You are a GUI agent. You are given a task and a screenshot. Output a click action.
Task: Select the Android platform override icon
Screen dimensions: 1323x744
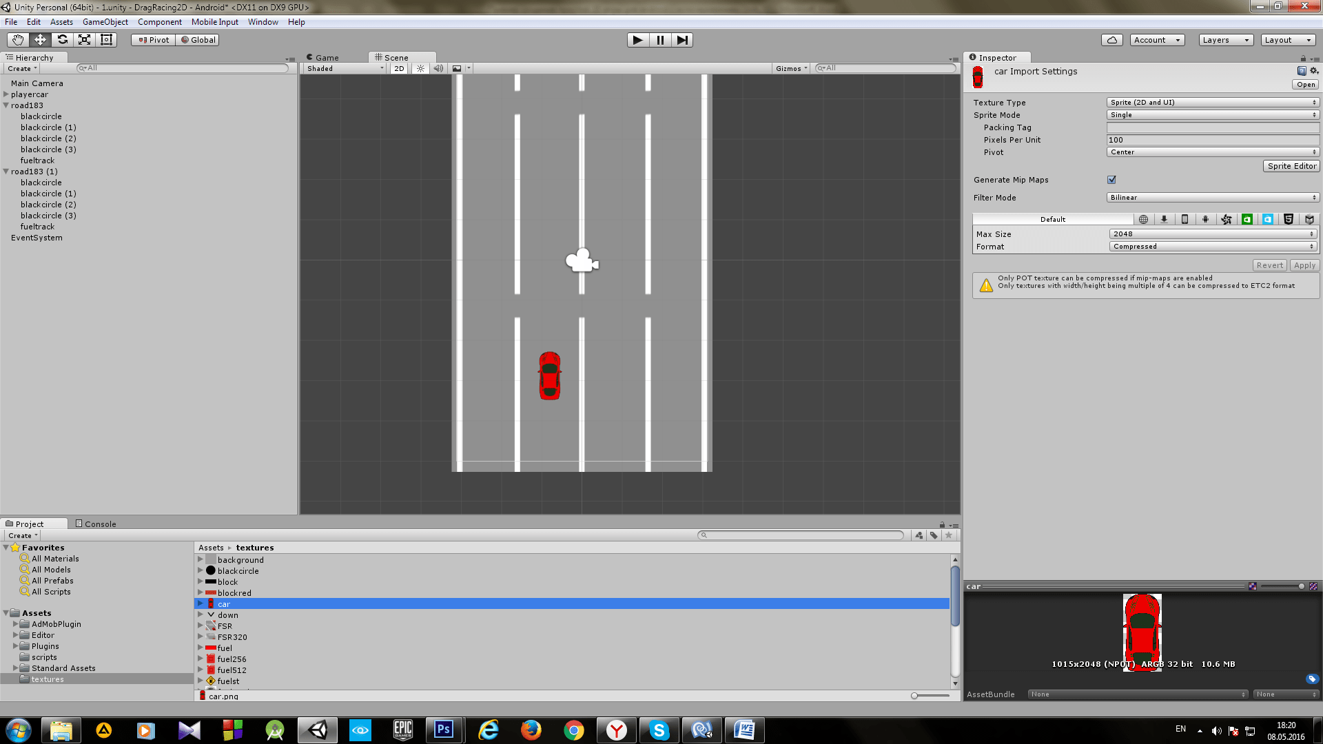coord(1205,219)
